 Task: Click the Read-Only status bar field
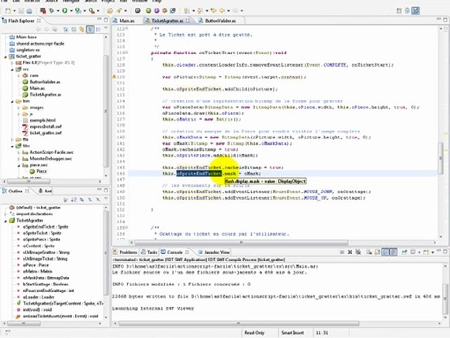pyautogui.click(x=254, y=333)
